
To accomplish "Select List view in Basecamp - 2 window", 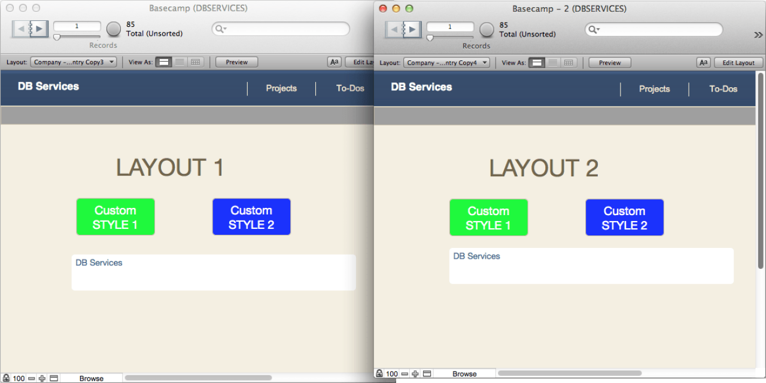I will point(553,63).
